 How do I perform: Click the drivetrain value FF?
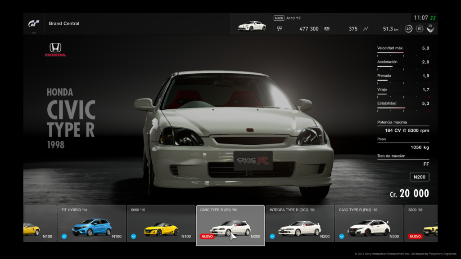(x=426, y=164)
